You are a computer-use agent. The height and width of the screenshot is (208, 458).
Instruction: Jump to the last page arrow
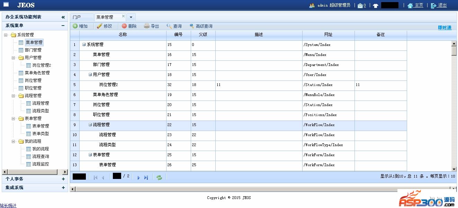[146, 178]
